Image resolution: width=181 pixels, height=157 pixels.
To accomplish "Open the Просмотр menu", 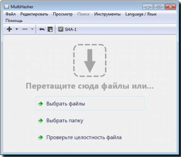I will (63, 14).
